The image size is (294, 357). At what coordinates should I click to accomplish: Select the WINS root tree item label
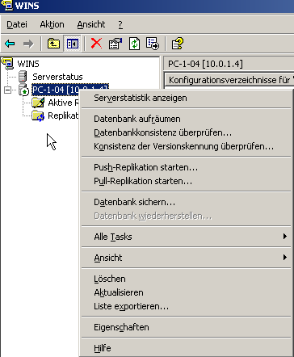[x=28, y=64]
